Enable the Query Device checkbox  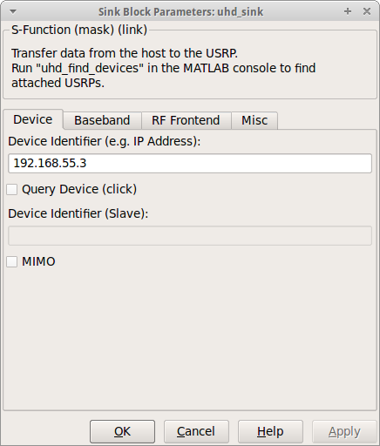[x=12, y=189]
